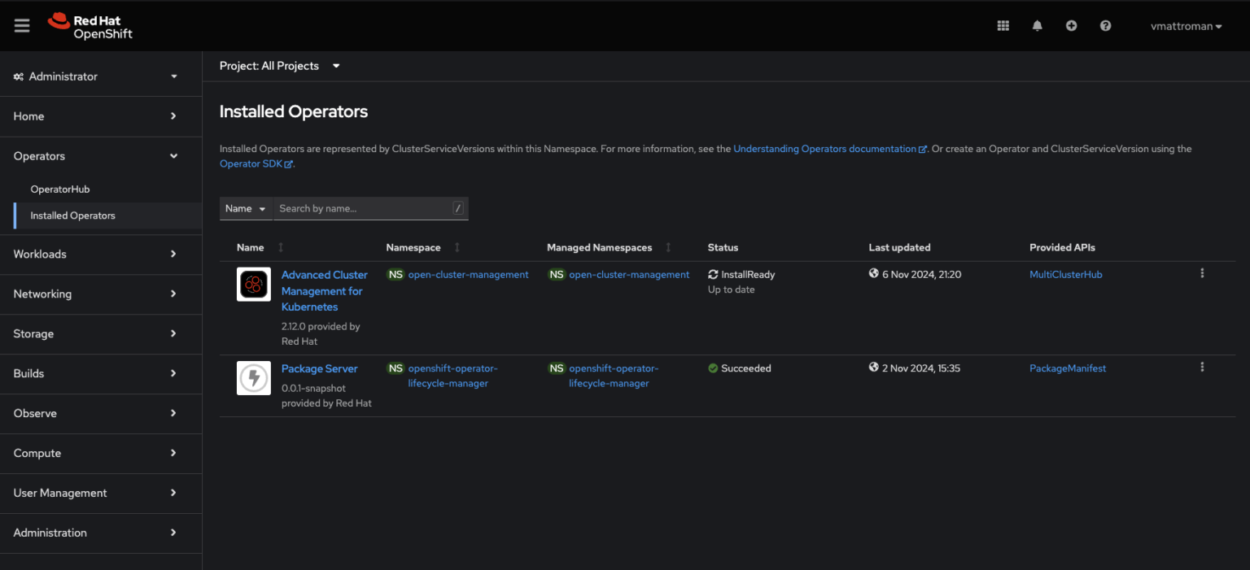Click the Provided APIs column header
The height and width of the screenshot is (570, 1250).
[x=1062, y=247]
